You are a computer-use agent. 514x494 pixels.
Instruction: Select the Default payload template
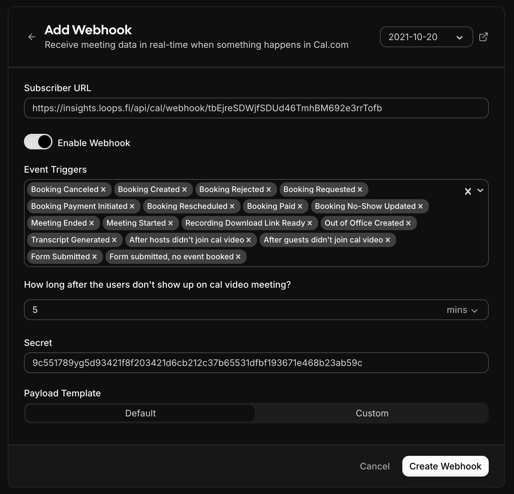(x=140, y=413)
